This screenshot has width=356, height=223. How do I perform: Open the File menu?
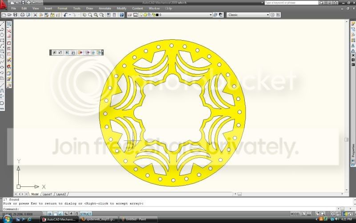pos(14,8)
